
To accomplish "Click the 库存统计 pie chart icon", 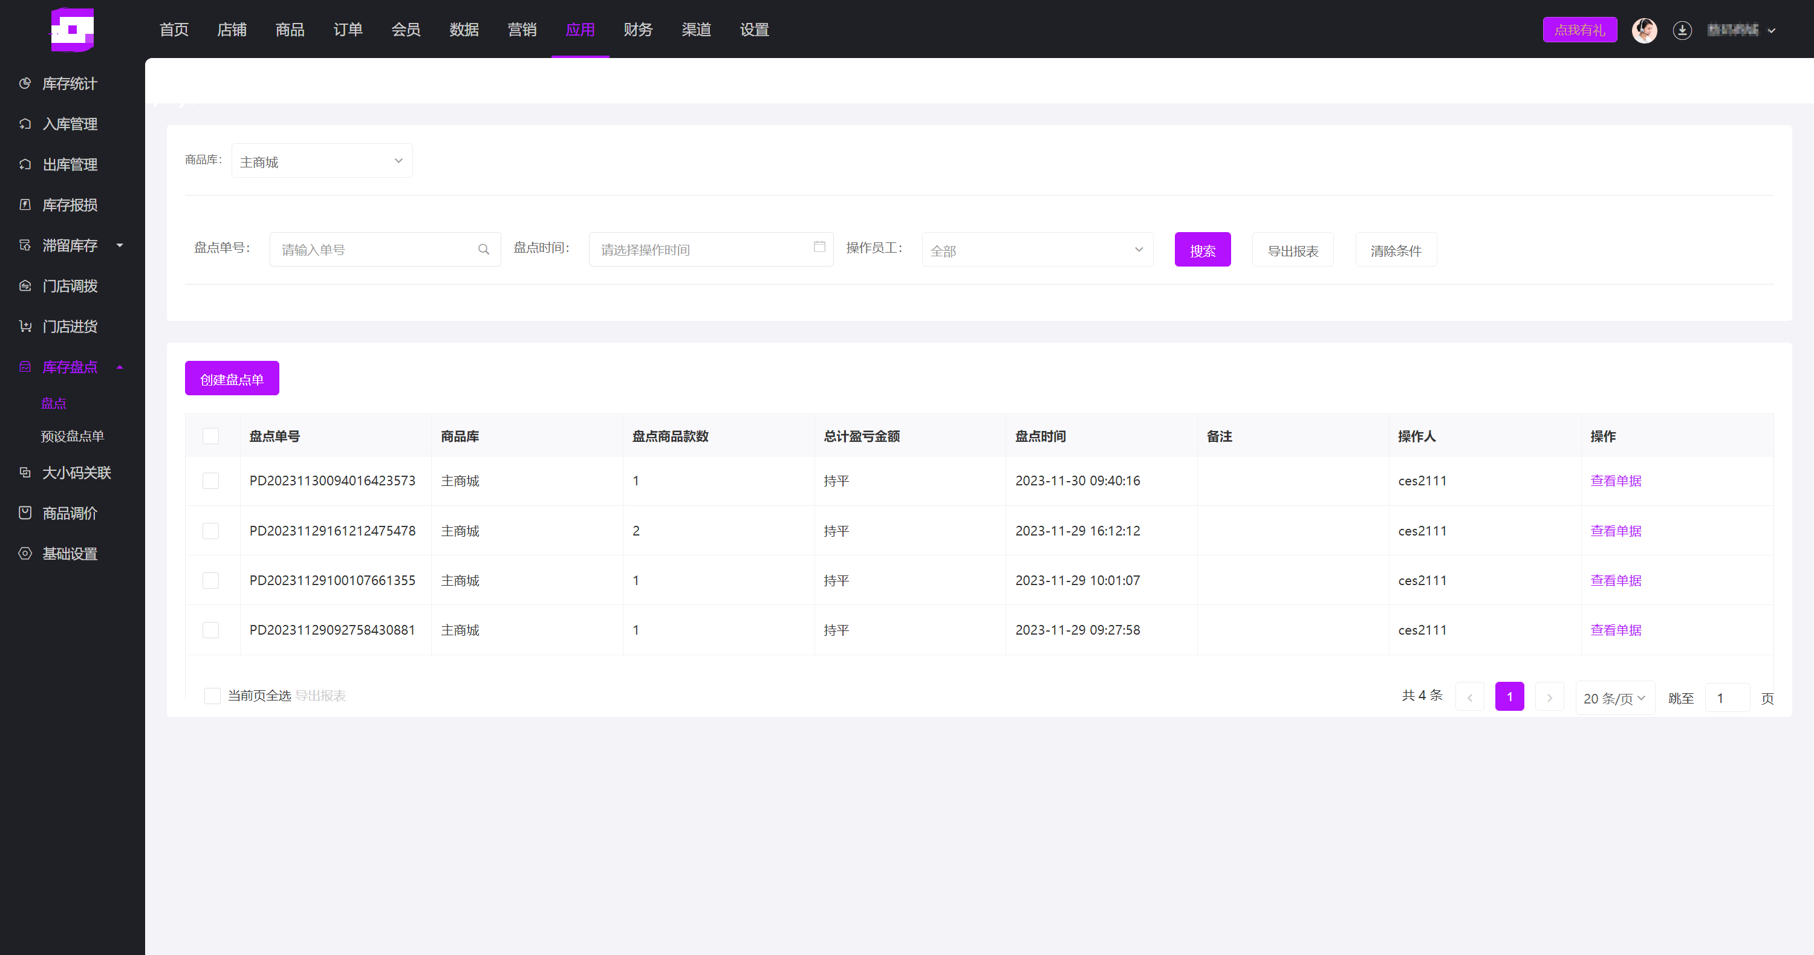I will [25, 84].
